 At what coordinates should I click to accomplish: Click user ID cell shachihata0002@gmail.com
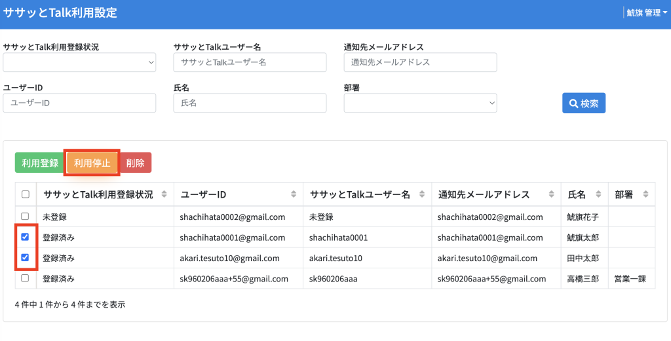point(233,217)
